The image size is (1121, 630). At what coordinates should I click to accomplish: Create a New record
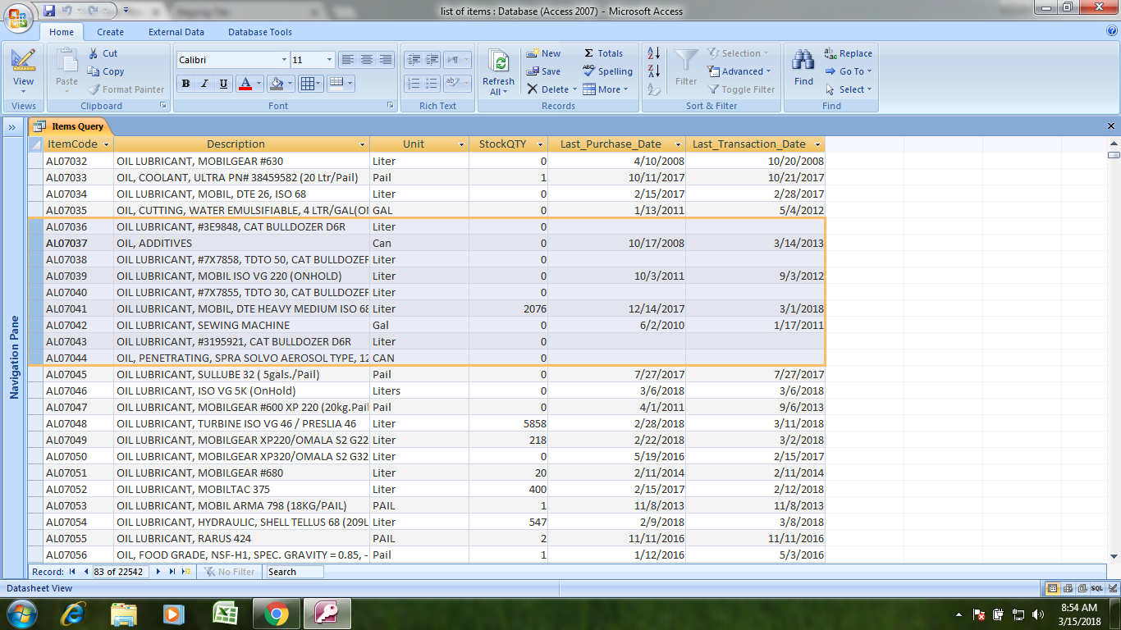(x=543, y=53)
